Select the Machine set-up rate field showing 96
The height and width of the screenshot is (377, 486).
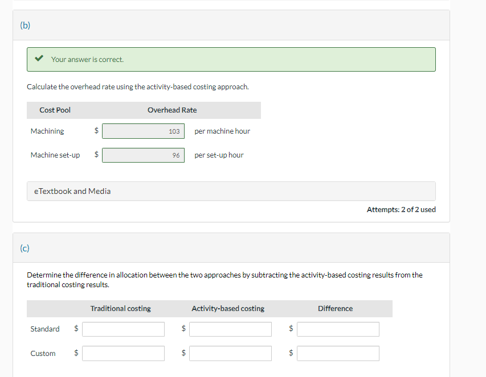(143, 155)
